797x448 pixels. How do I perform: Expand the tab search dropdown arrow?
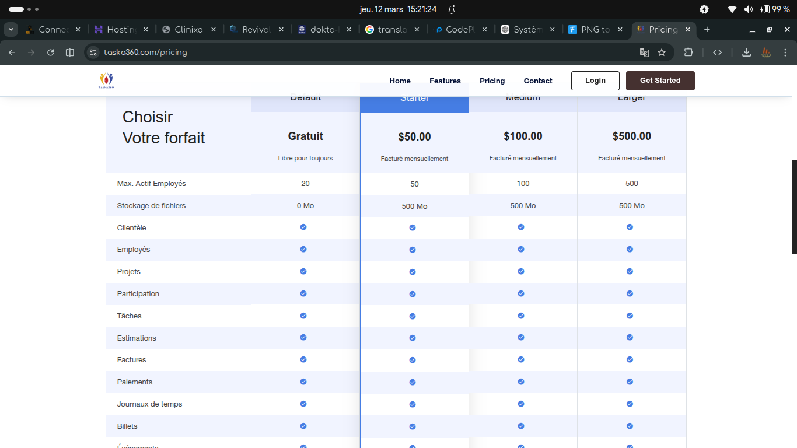click(11, 30)
